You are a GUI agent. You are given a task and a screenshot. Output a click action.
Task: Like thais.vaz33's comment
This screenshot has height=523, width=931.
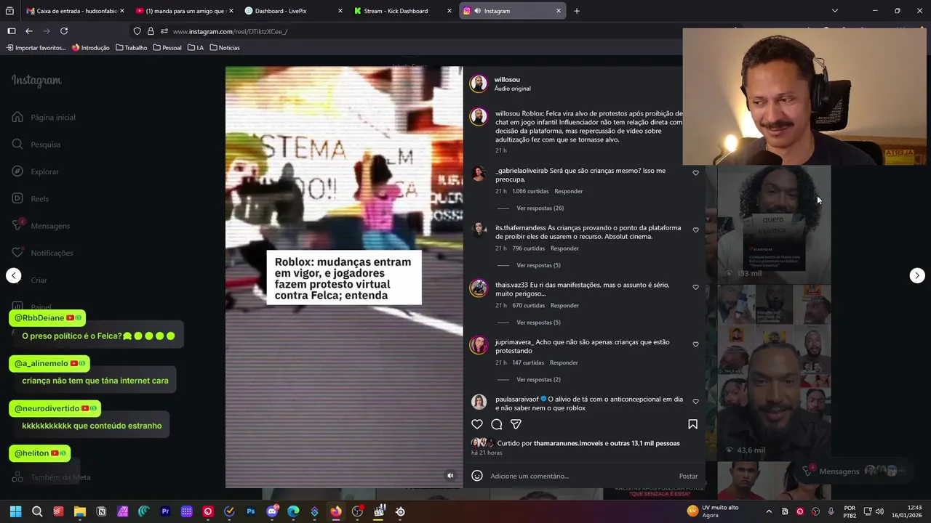695,287
